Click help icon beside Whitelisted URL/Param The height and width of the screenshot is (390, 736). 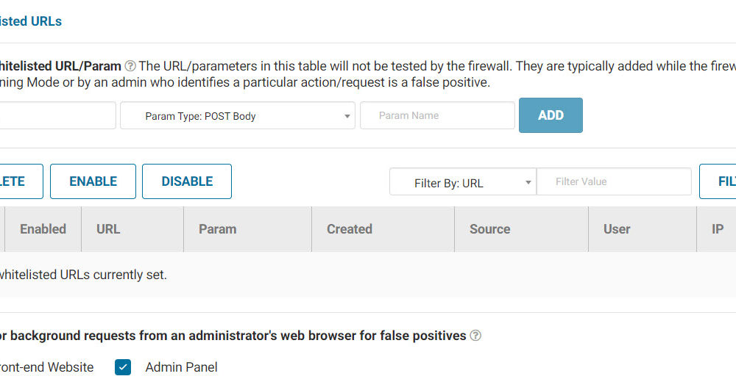[130, 66]
